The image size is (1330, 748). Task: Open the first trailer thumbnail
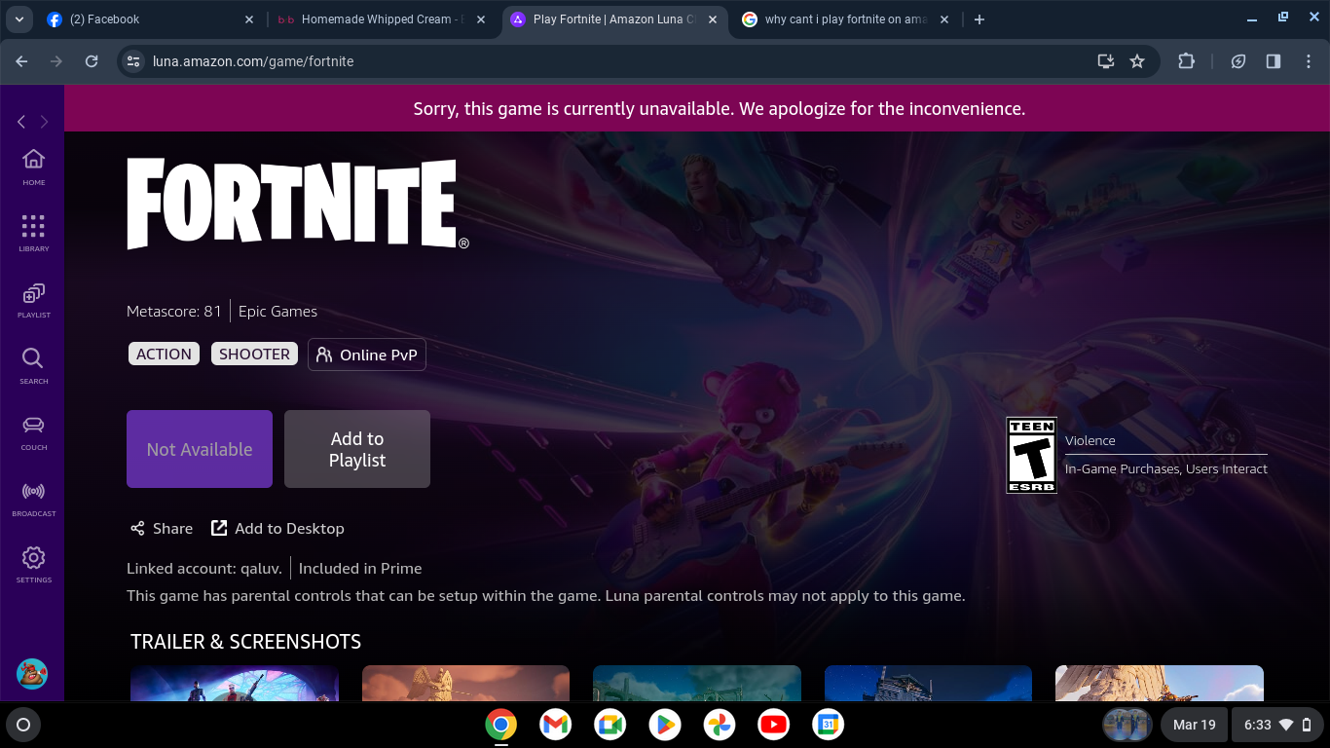235,684
